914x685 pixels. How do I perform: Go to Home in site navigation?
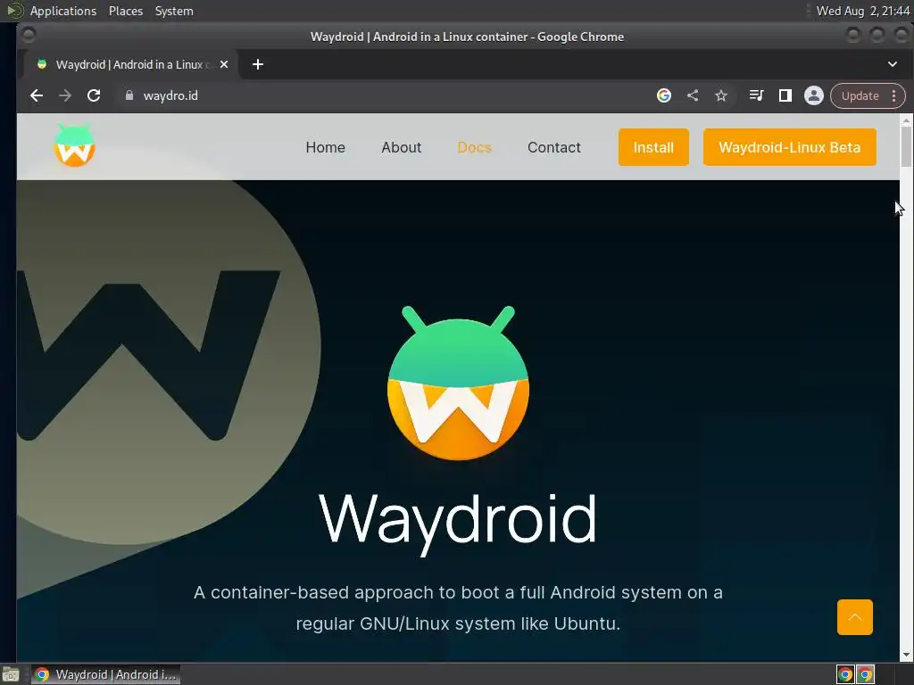coord(325,147)
